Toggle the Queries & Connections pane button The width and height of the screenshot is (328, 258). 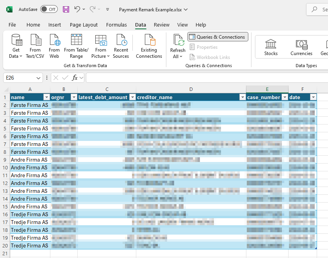point(218,37)
